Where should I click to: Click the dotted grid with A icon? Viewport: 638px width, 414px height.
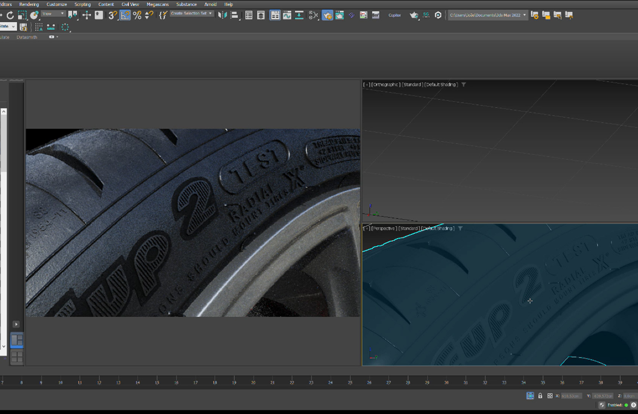tap(39, 27)
